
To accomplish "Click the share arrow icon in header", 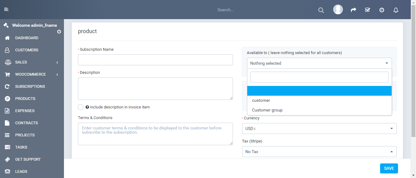I will pyautogui.click(x=353, y=10).
